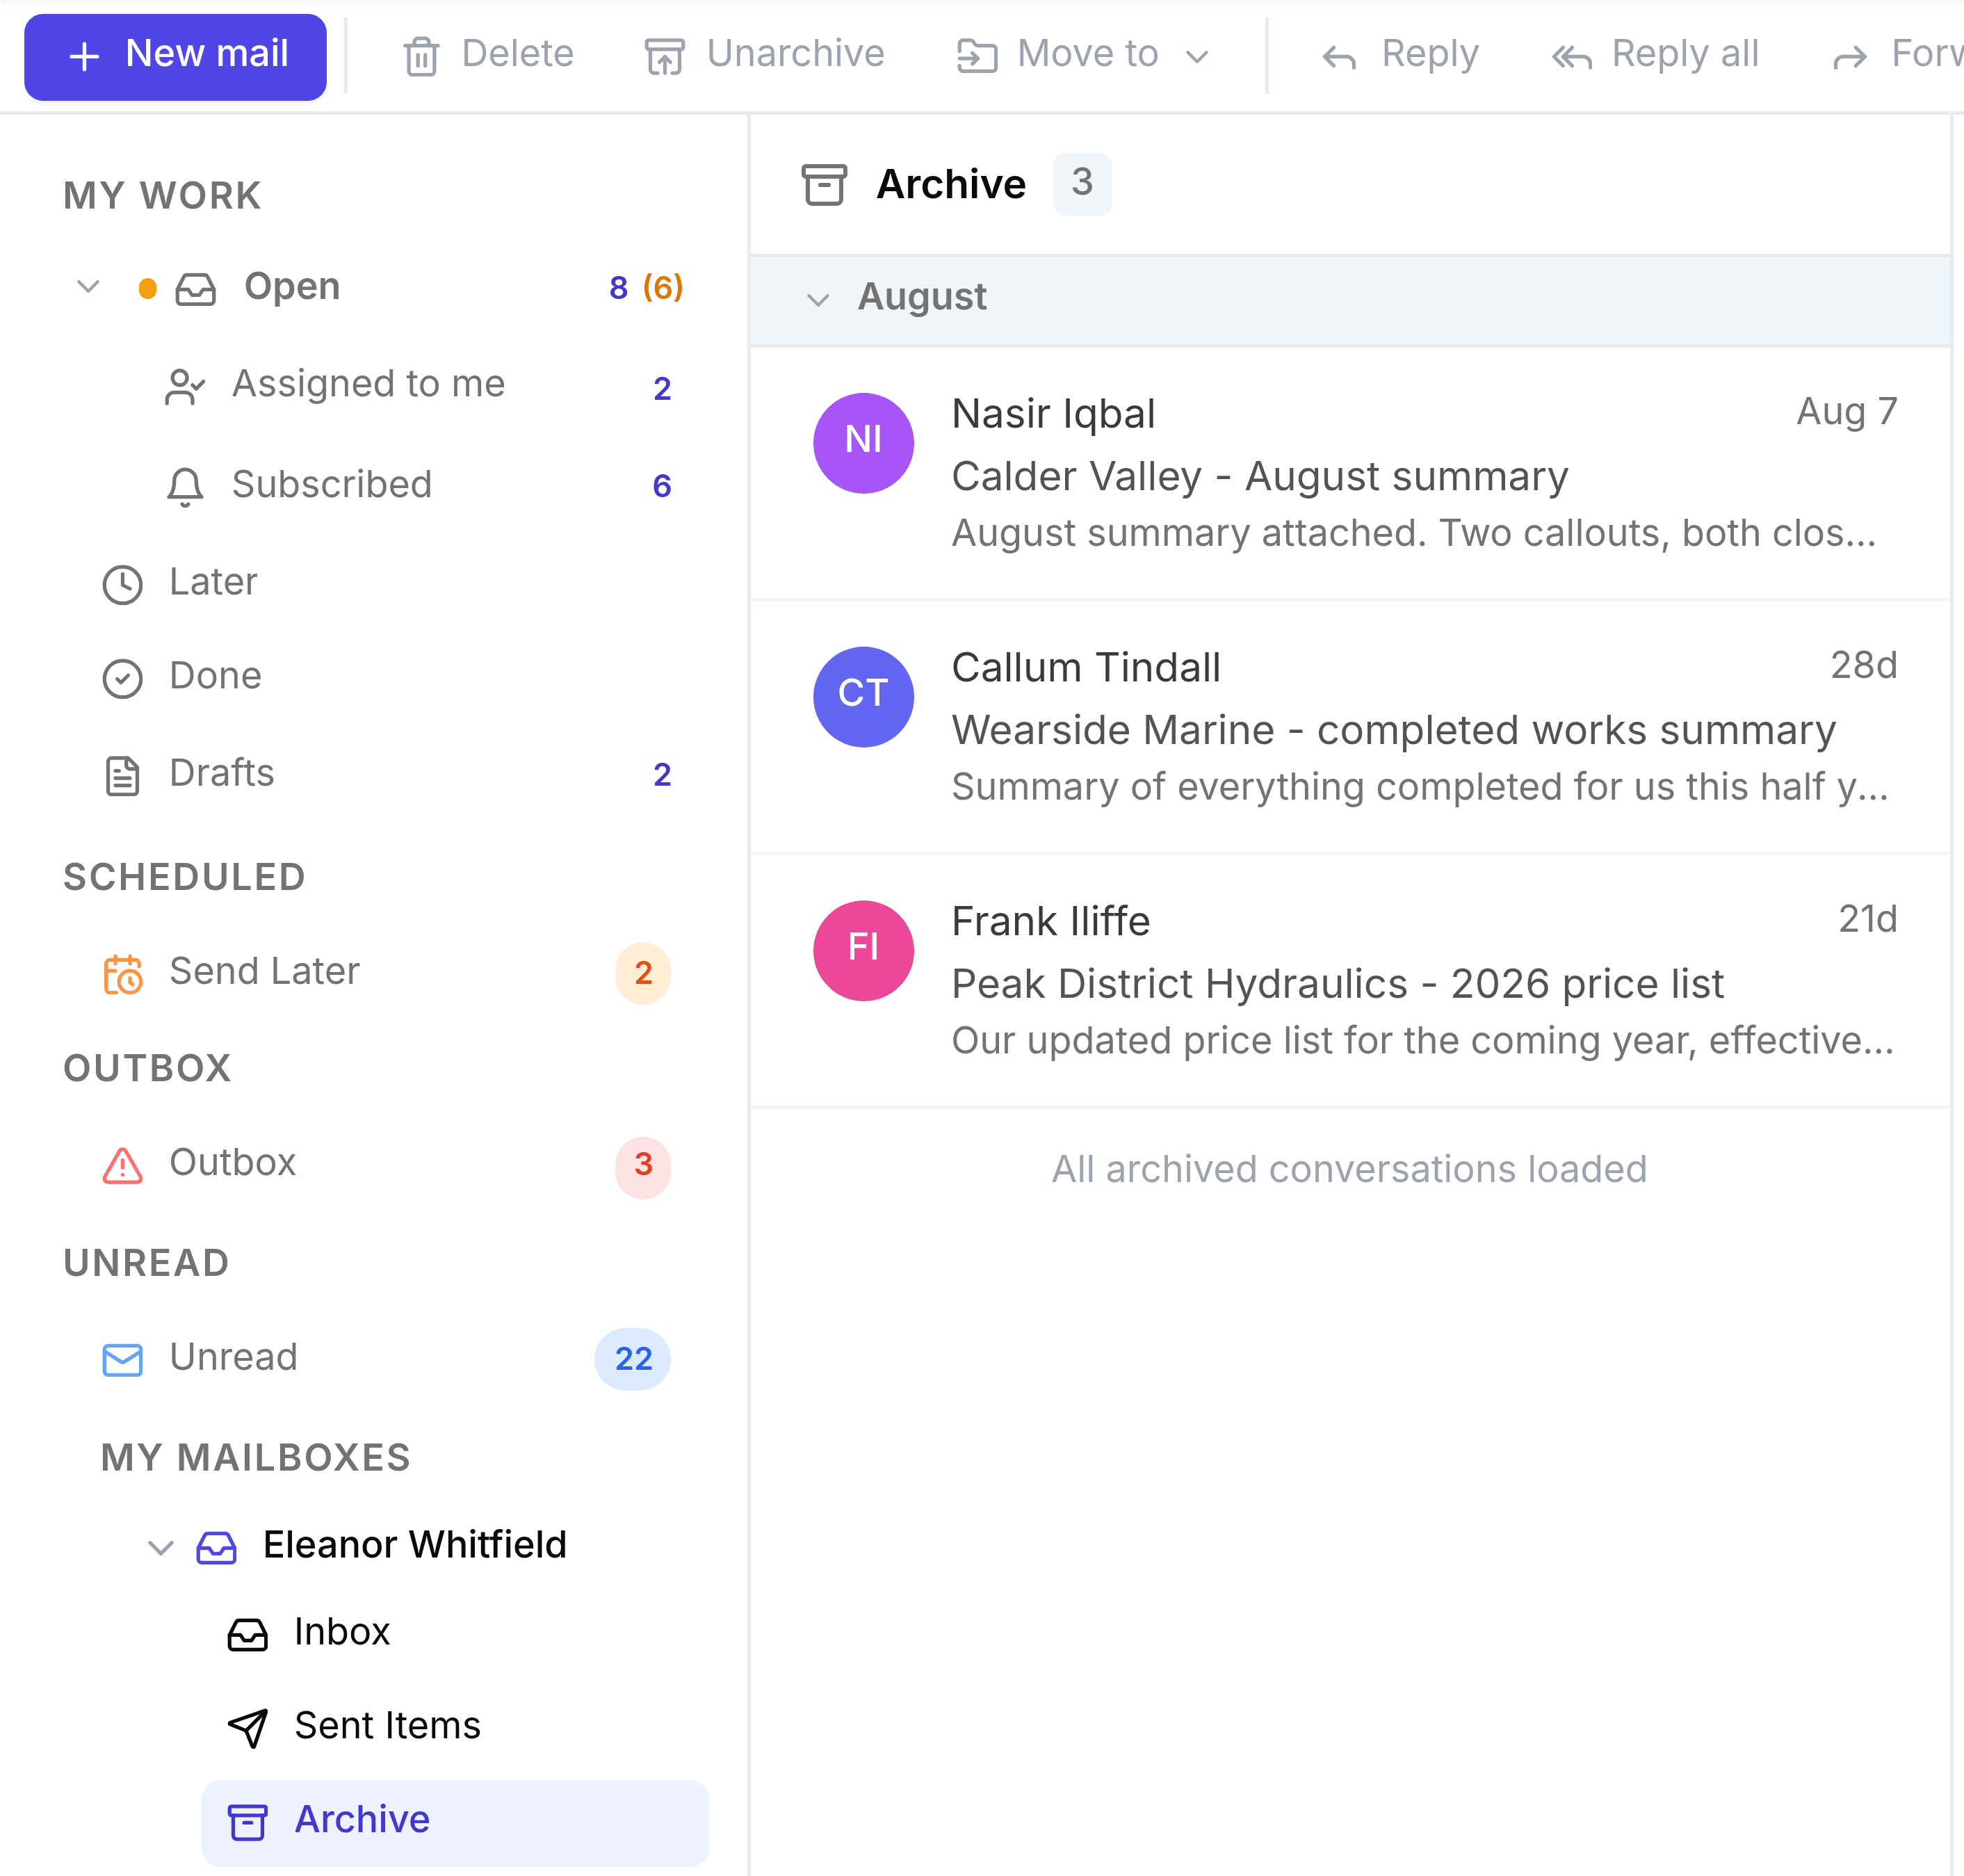
Task: Open the Move to dropdown
Action: pyautogui.click(x=1083, y=55)
